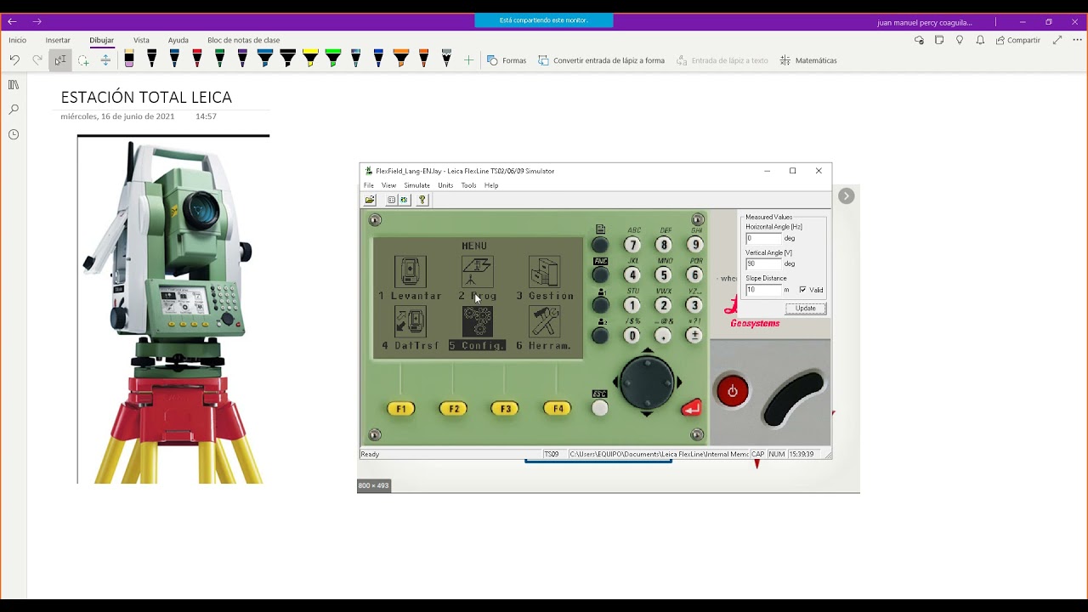Select the insert space tool
This screenshot has height=612, width=1088.
pos(105,60)
